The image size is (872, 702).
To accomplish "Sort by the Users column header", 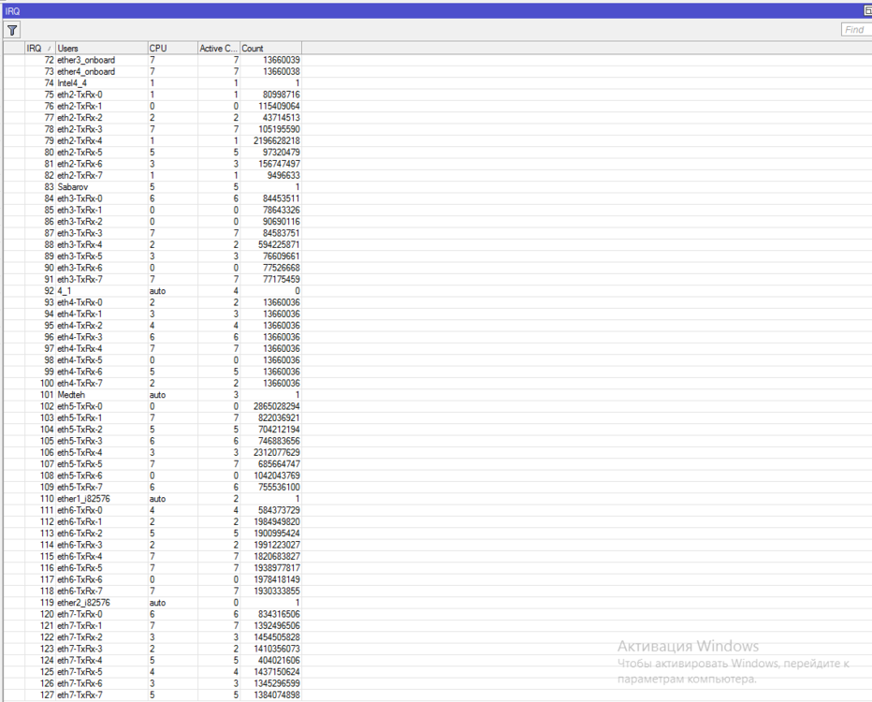I will click(99, 48).
